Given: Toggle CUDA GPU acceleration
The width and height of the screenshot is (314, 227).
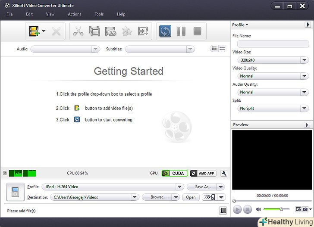Looking at the screenshot, I should (x=173, y=173).
